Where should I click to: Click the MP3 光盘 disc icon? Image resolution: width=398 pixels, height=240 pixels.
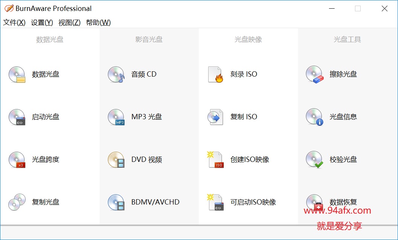point(116,117)
